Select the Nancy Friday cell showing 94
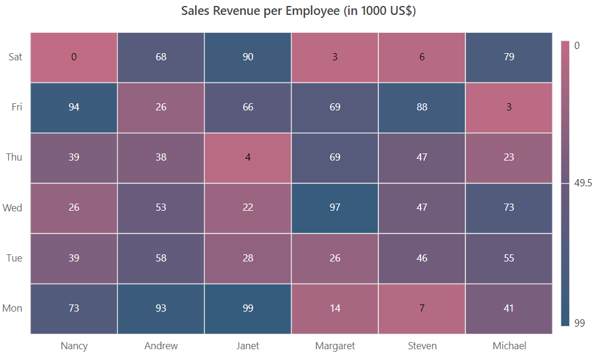The width and height of the screenshot is (599, 357). coord(74,107)
